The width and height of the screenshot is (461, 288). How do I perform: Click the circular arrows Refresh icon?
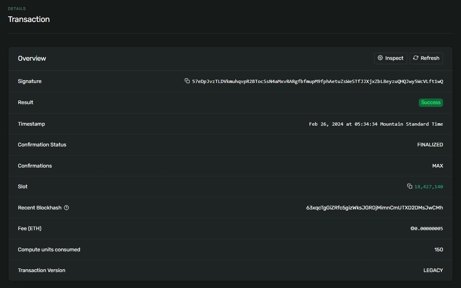click(416, 58)
